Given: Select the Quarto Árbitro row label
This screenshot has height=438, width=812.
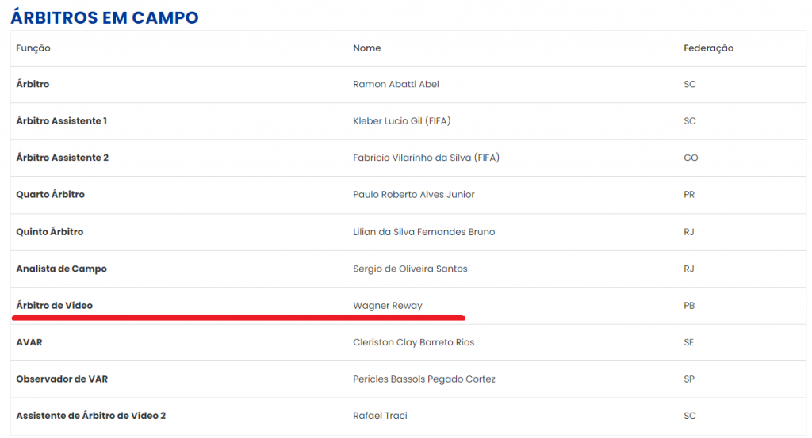Looking at the screenshot, I should pos(50,194).
